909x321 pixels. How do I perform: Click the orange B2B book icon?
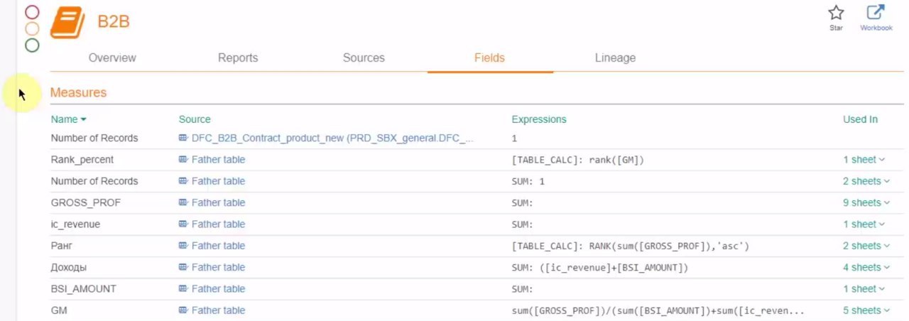[x=67, y=22]
